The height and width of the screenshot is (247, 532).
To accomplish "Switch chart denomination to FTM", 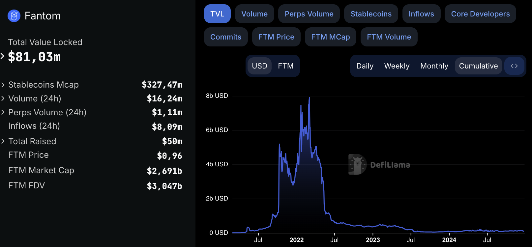I will pyautogui.click(x=285, y=66).
